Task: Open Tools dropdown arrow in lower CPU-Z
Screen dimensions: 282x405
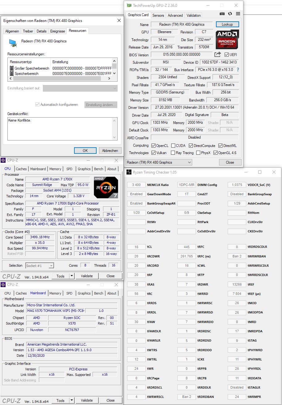Action: coord(72,400)
